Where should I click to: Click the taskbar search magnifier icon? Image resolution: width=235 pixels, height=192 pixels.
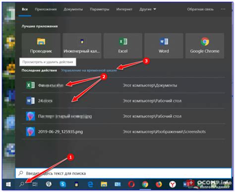[22, 184]
